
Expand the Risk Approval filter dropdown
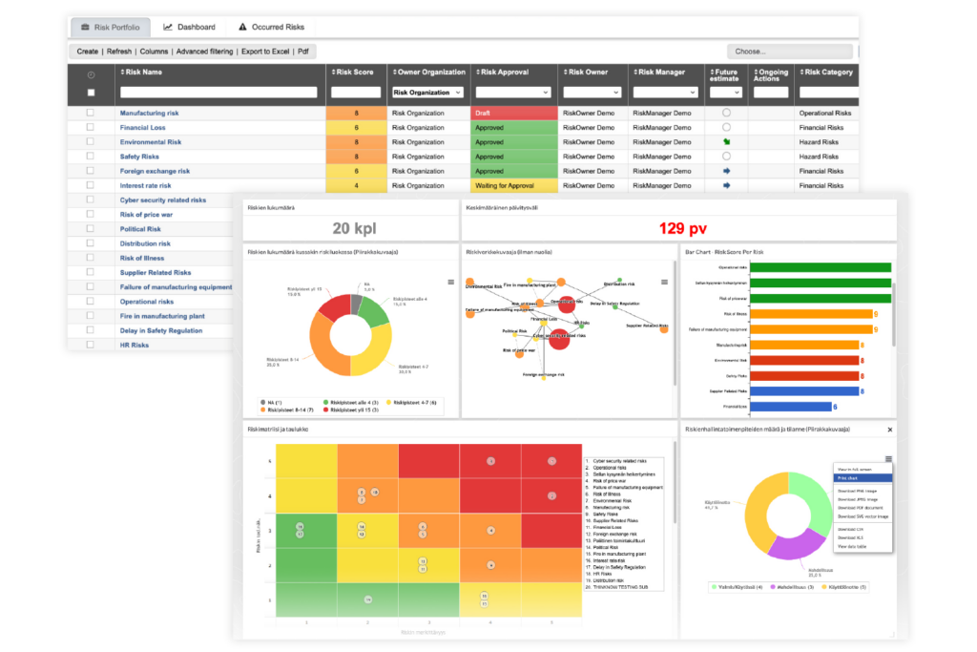tap(514, 93)
